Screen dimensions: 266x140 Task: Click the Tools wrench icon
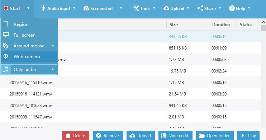136,8
